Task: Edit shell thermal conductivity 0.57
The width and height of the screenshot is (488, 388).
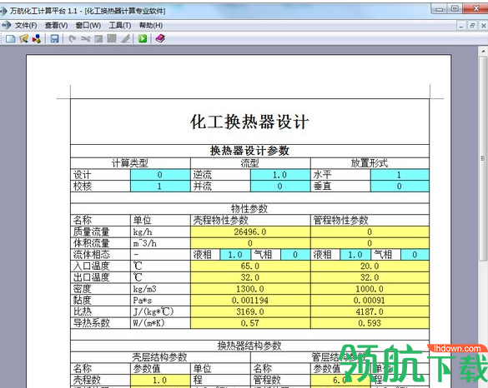Action: pos(250,323)
